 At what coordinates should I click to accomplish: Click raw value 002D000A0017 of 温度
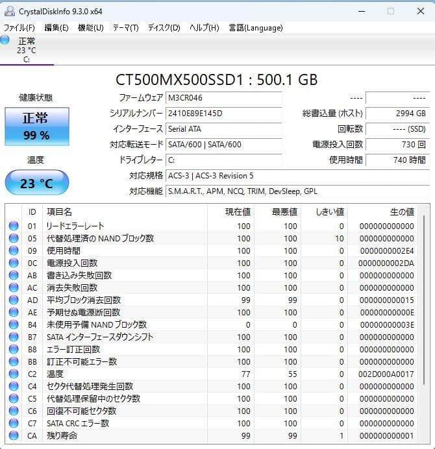pos(386,374)
